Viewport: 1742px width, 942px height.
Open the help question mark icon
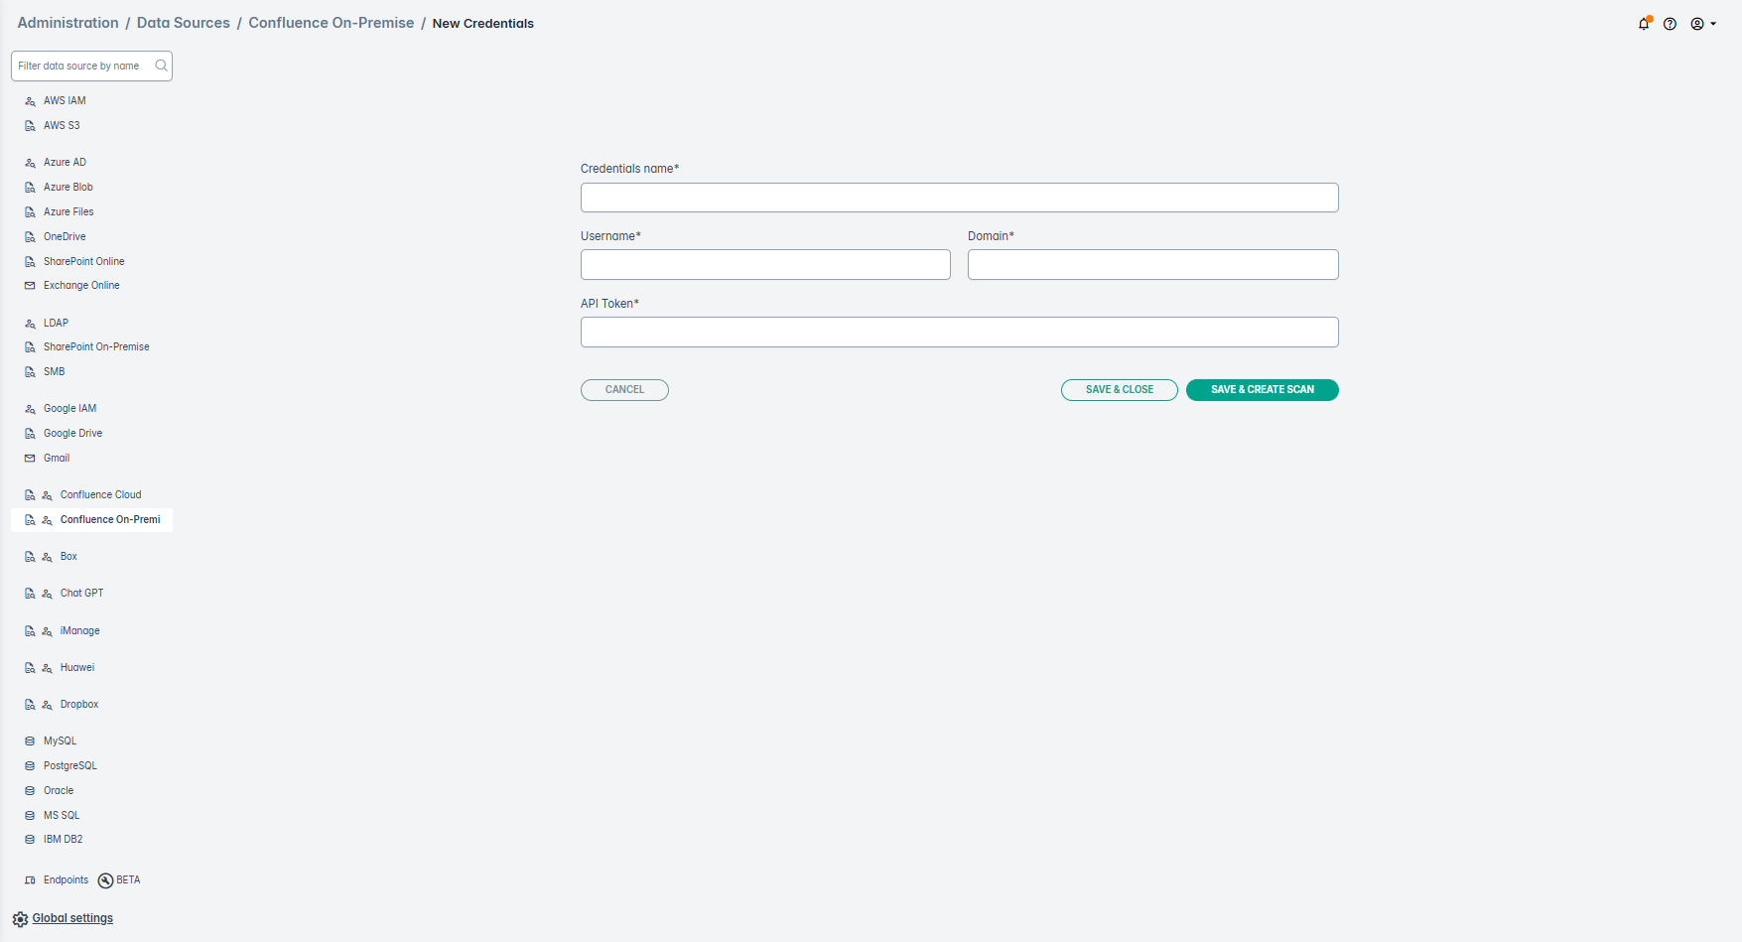click(x=1671, y=24)
